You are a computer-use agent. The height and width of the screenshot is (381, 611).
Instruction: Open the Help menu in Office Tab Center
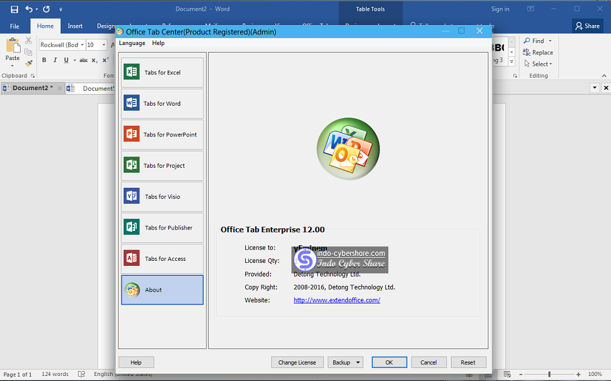pos(158,43)
